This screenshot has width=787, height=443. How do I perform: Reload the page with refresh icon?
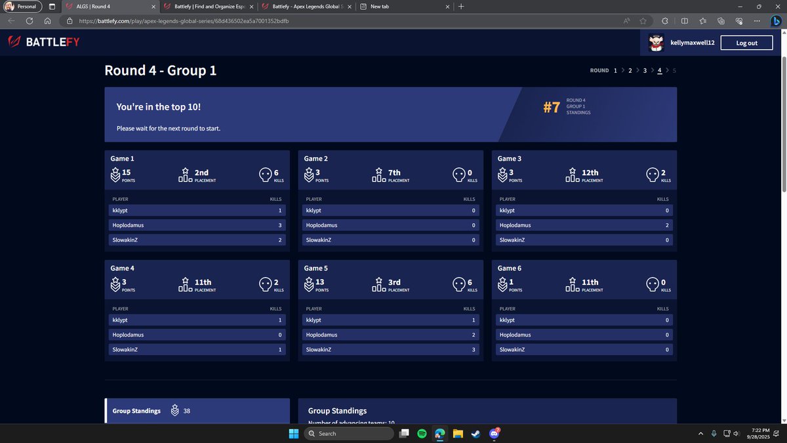pyautogui.click(x=30, y=21)
